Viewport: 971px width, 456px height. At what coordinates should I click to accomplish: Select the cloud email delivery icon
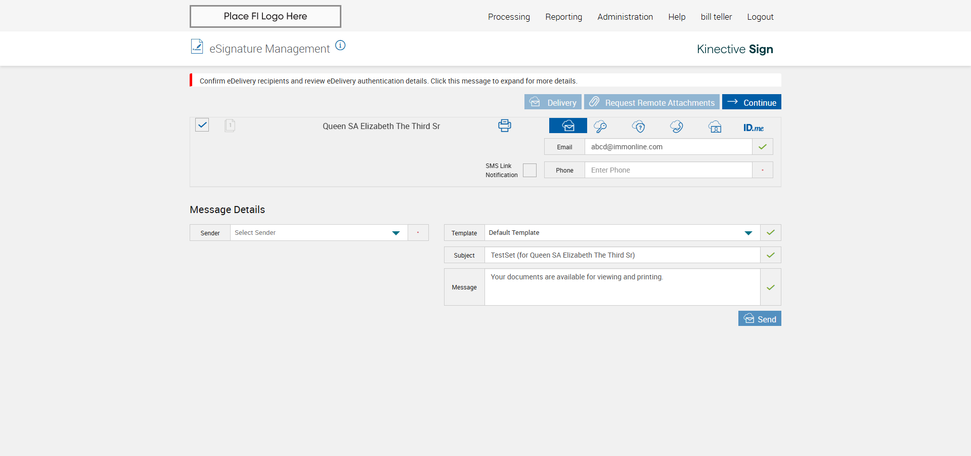tap(568, 126)
